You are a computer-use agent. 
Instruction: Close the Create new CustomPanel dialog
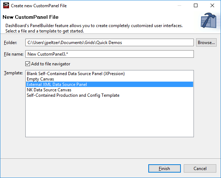212,6
